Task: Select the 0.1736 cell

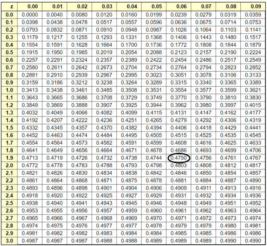Action: tap(154, 45)
